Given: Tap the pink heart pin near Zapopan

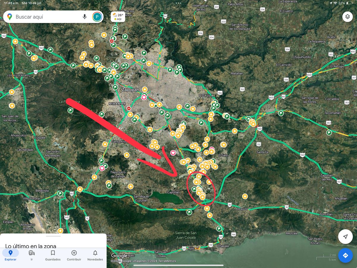Looking at the screenshot, I should [144, 97].
